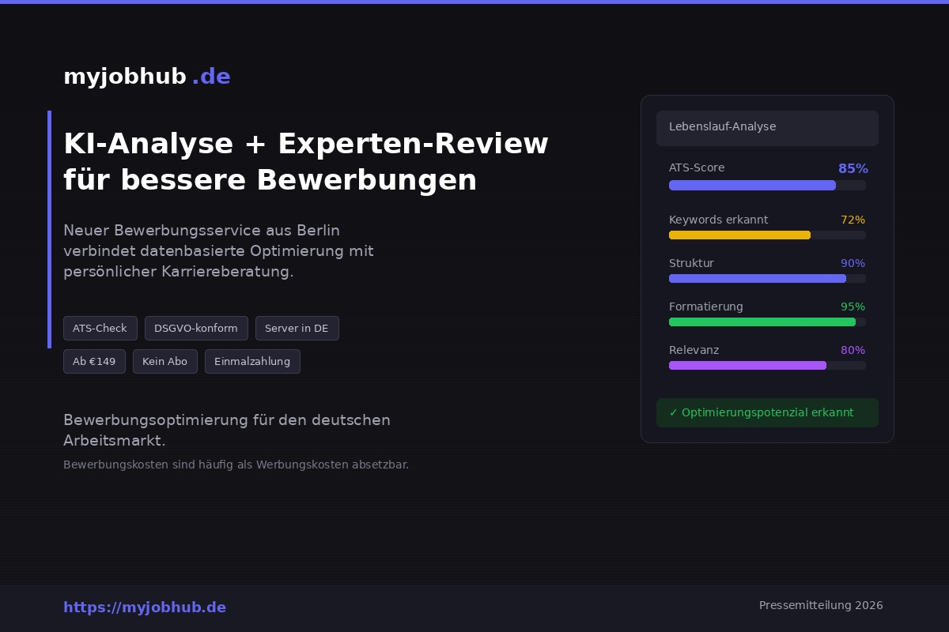
Task: Select the ATS-Check badge
Action: click(100, 328)
